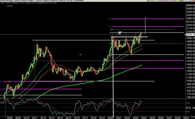Screen dimensions: 195x119
Task: Click the 25.00 stochastic level label
Action: [x=188, y=112]
